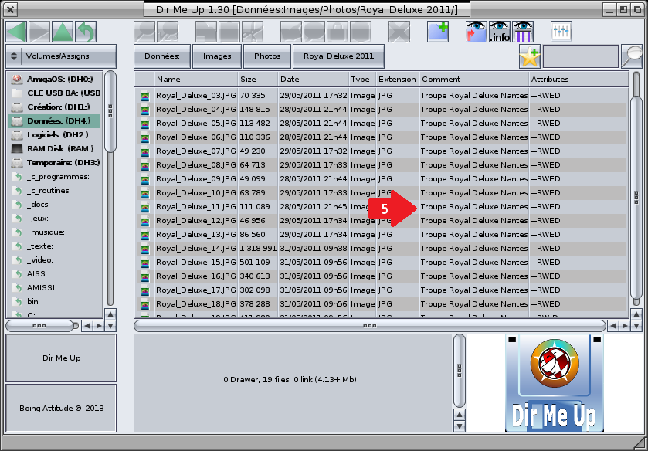
Task: Click the Boing Attitude © 2013 button
Action: point(61,408)
